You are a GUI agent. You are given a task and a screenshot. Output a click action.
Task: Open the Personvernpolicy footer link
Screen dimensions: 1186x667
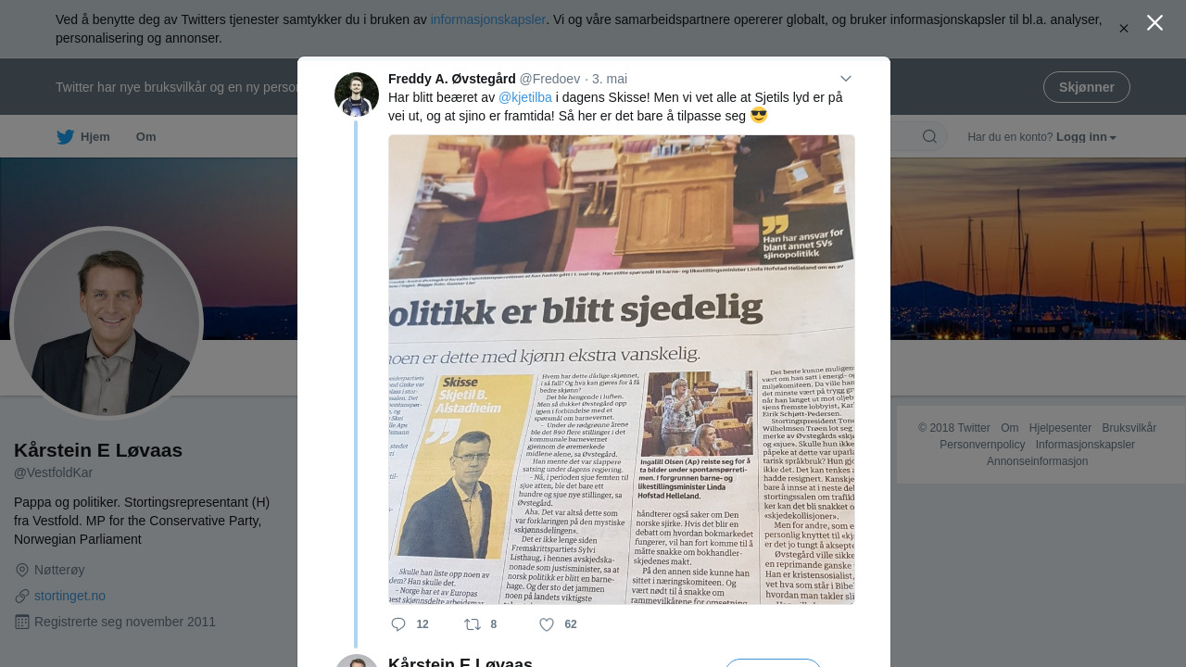tap(982, 445)
